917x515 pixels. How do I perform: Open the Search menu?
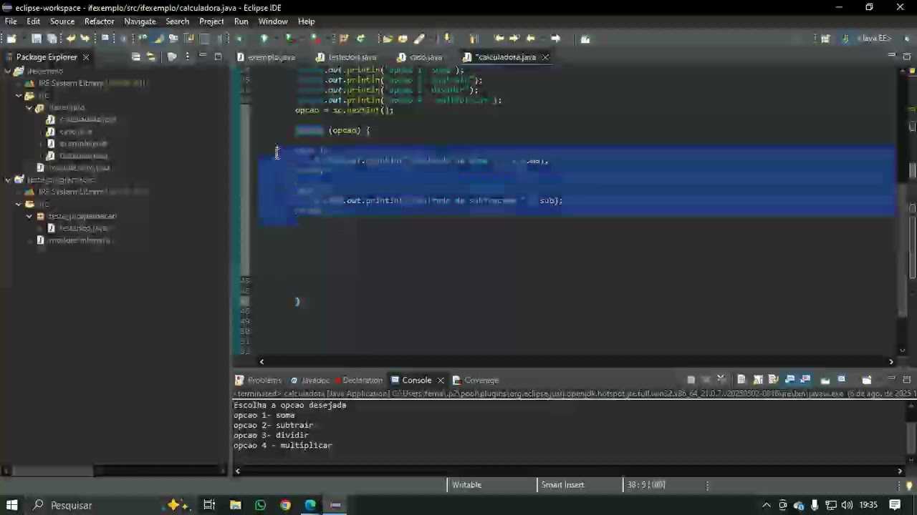point(178,21)
